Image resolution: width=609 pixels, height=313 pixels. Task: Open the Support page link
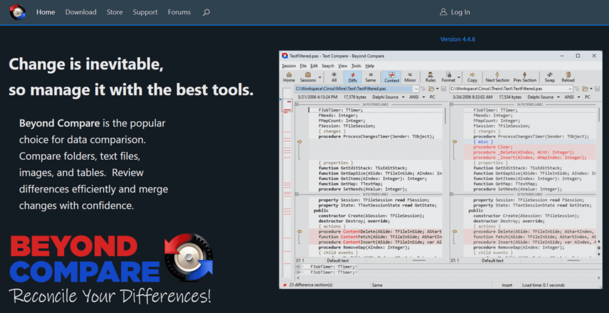click(145, 12)
